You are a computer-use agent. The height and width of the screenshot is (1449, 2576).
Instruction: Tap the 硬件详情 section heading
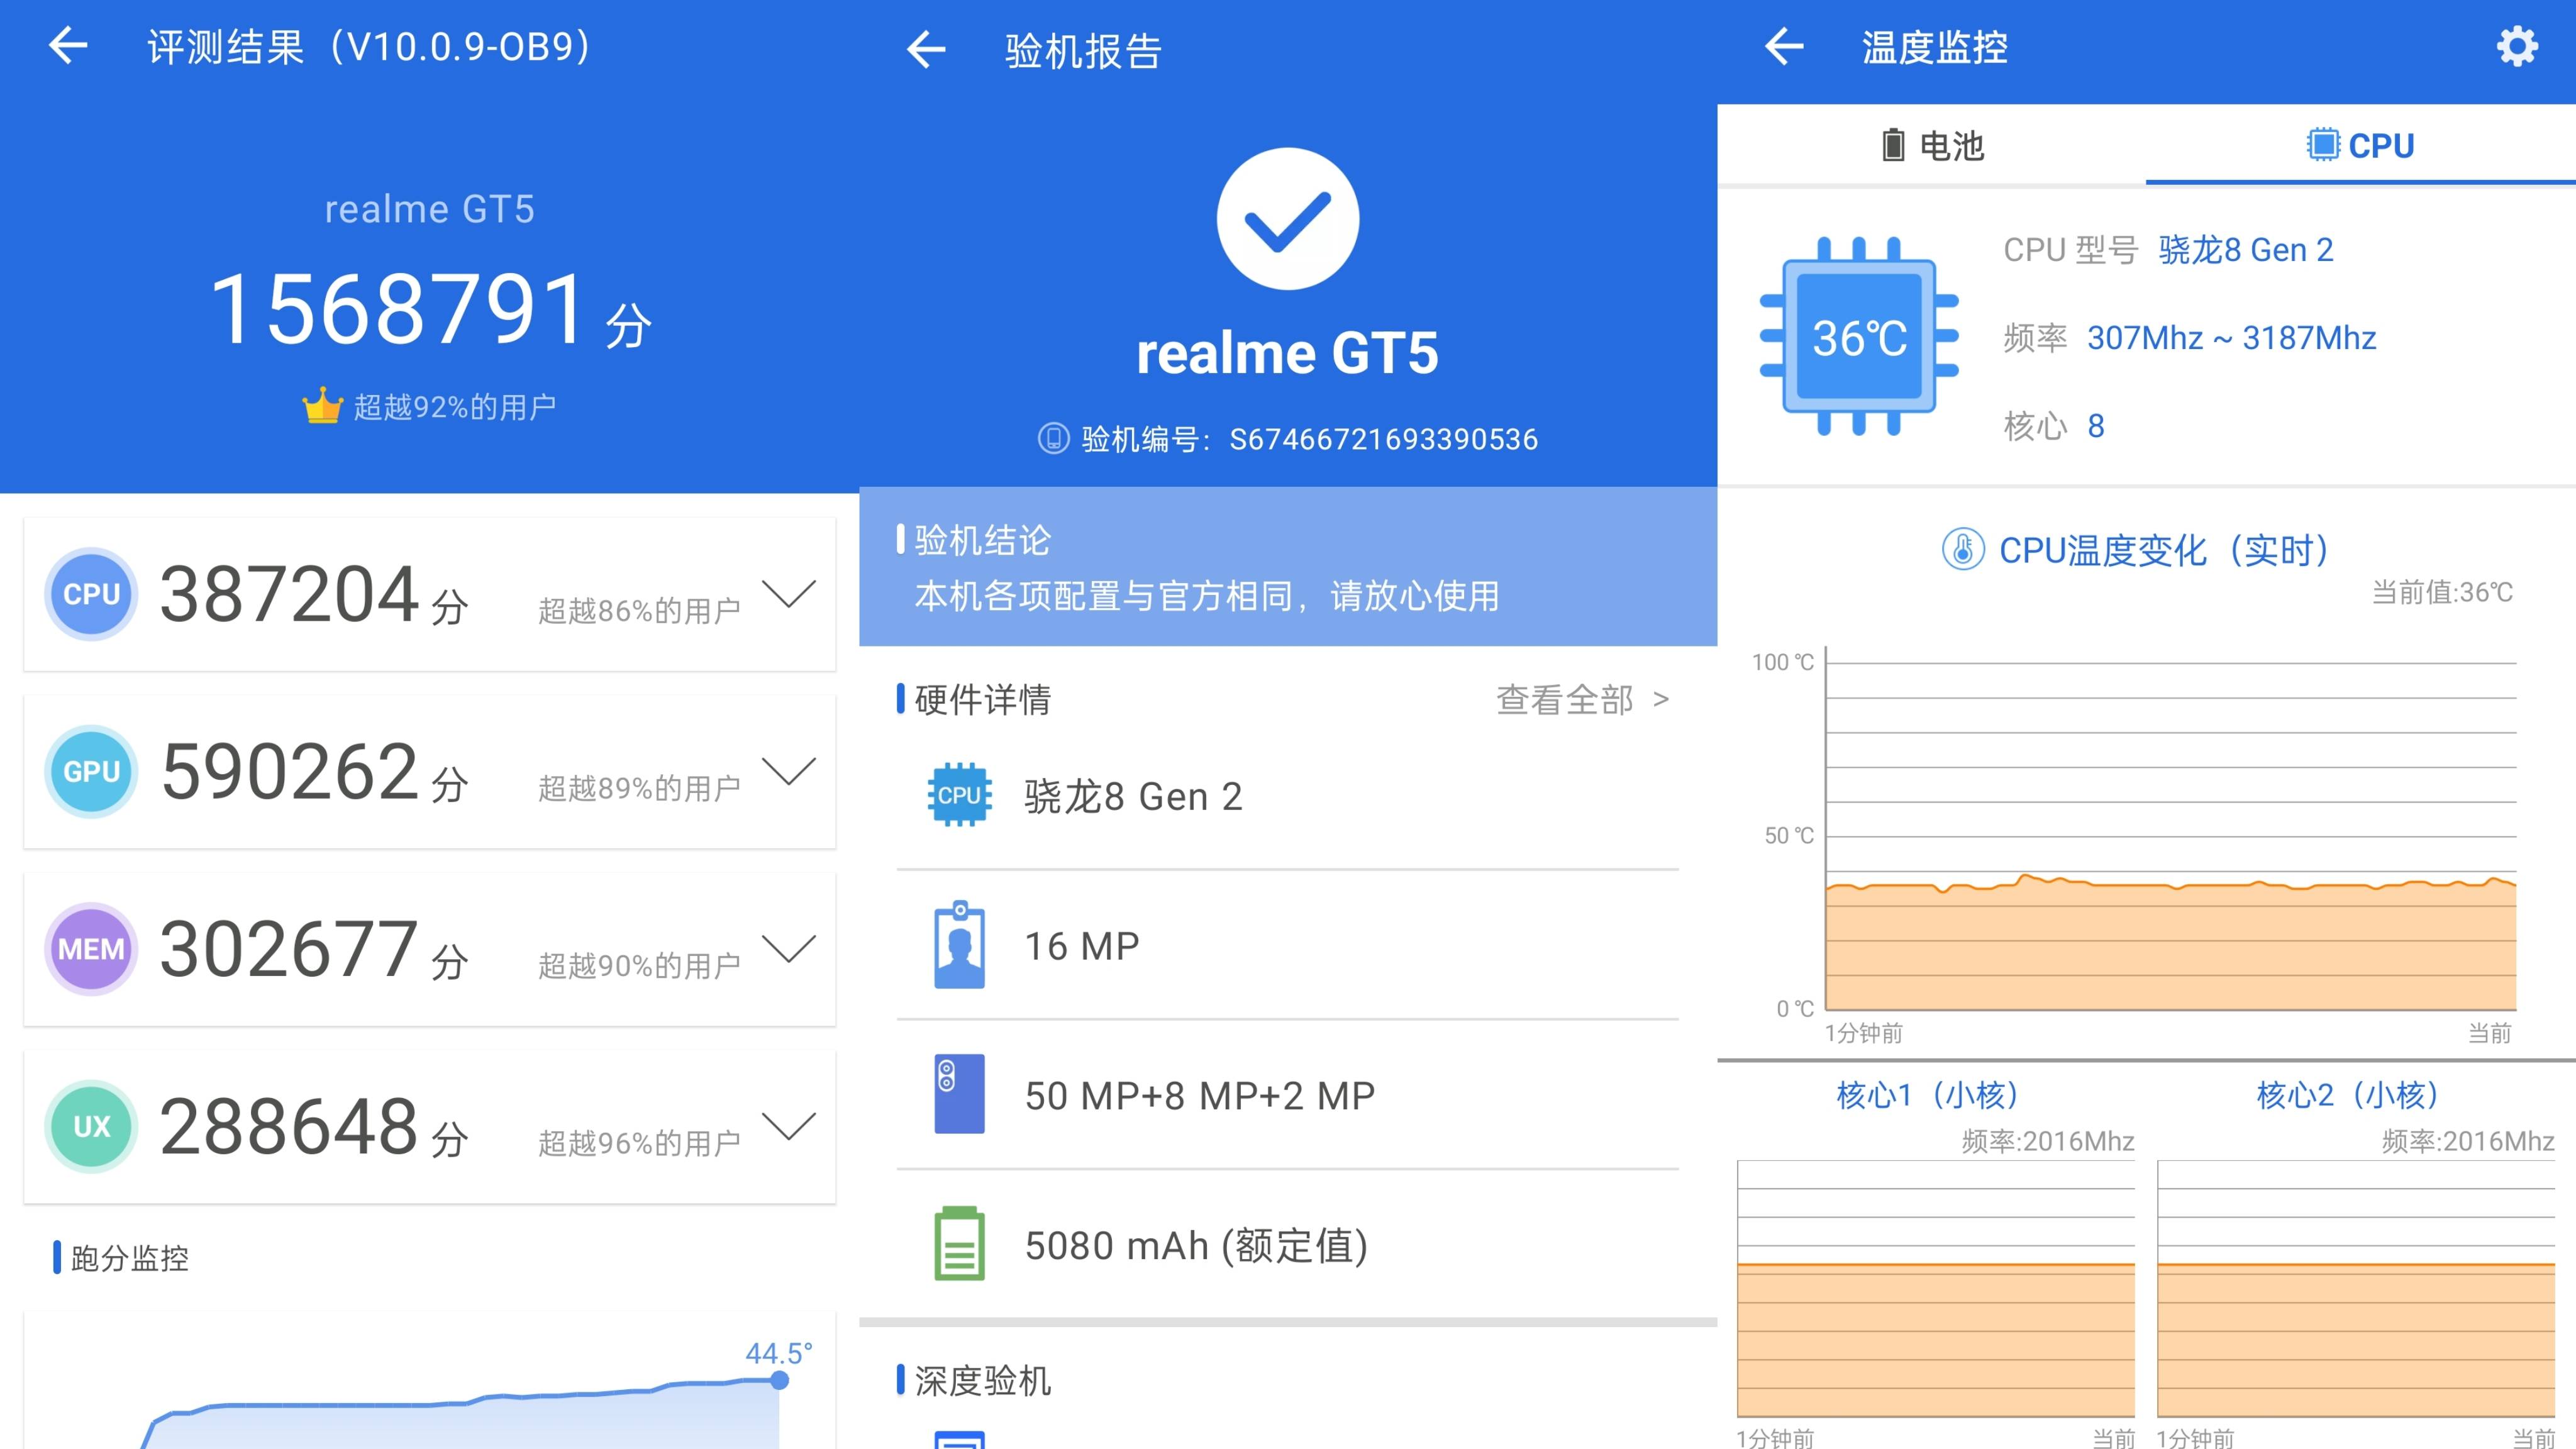click(x=982, y=699)
